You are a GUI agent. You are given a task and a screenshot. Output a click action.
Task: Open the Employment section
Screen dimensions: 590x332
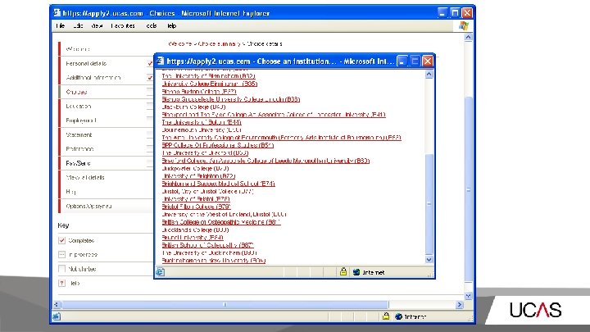coord(81,121)
